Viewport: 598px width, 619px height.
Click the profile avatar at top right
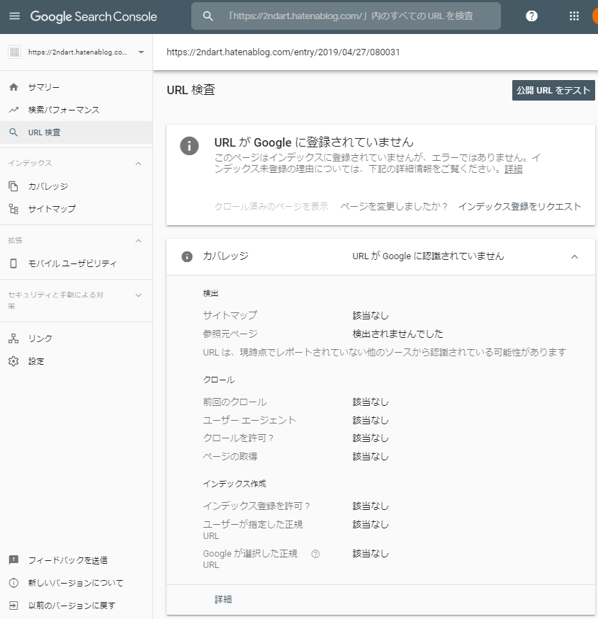pos(594,16)
